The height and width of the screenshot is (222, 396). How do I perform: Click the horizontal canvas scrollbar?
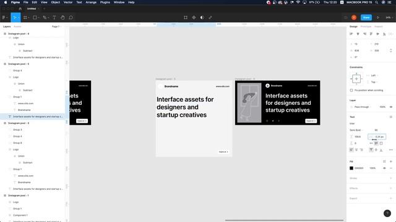pos(284,220)
